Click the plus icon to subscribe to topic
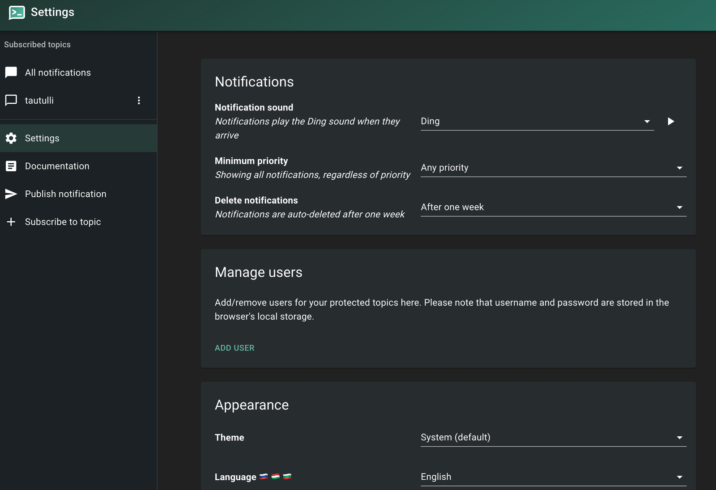 (11, 221)
